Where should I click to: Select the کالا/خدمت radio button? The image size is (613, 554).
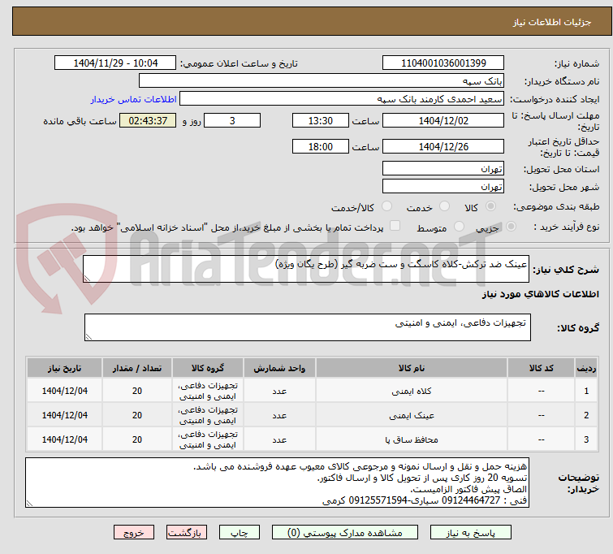tap(386, 206)
